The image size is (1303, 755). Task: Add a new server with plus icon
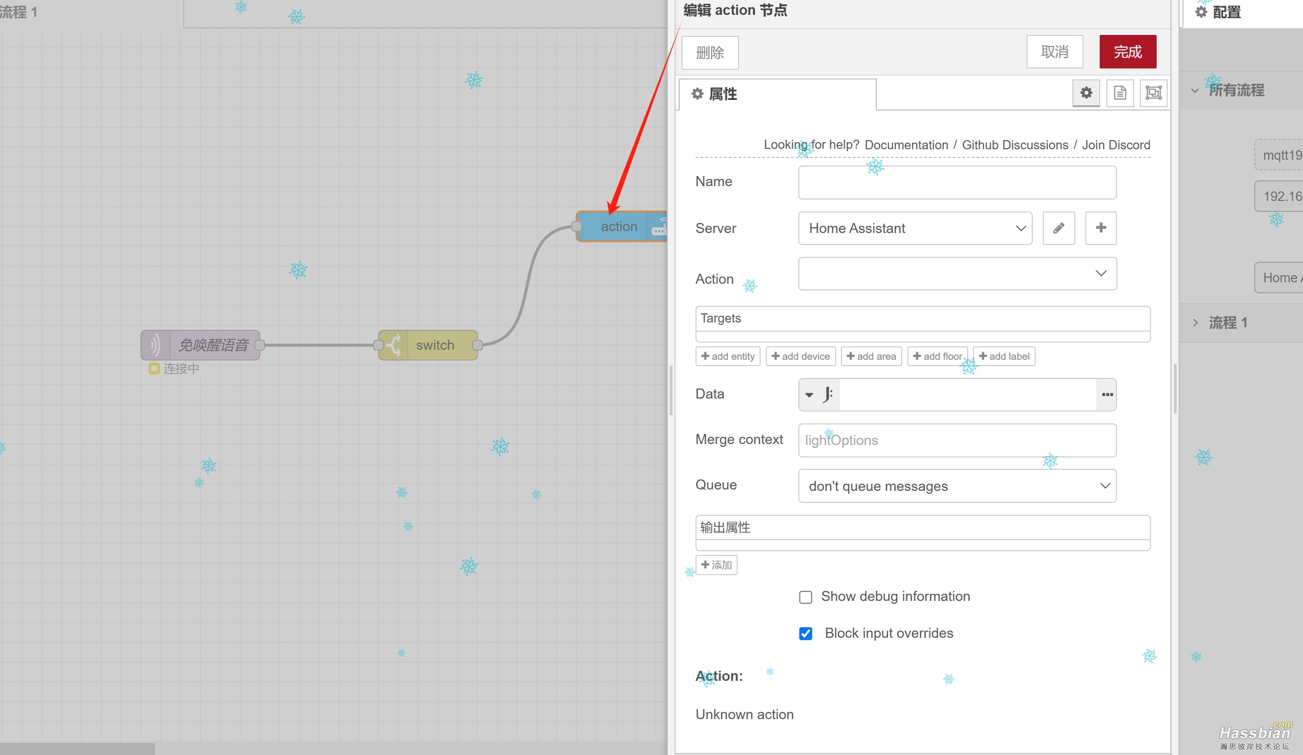point(1100,228)
